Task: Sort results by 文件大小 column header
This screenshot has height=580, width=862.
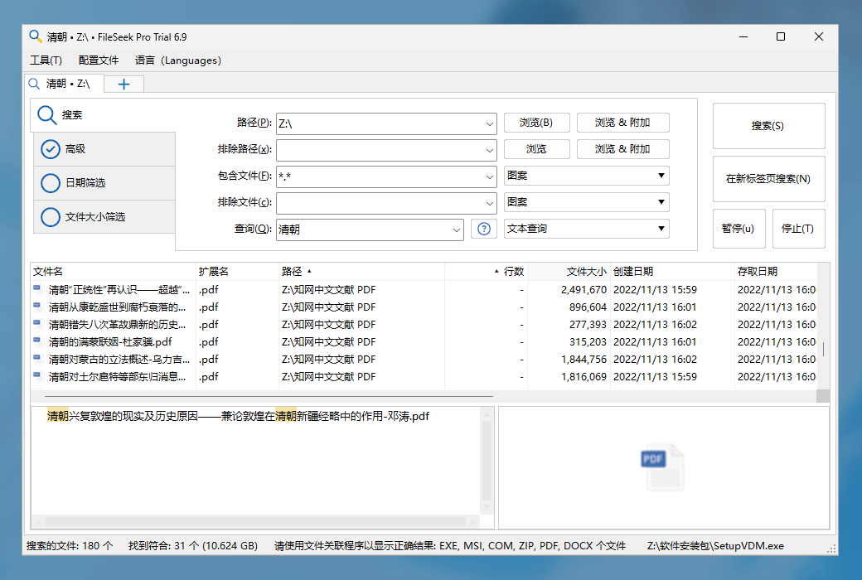Action: pos(569,272)
